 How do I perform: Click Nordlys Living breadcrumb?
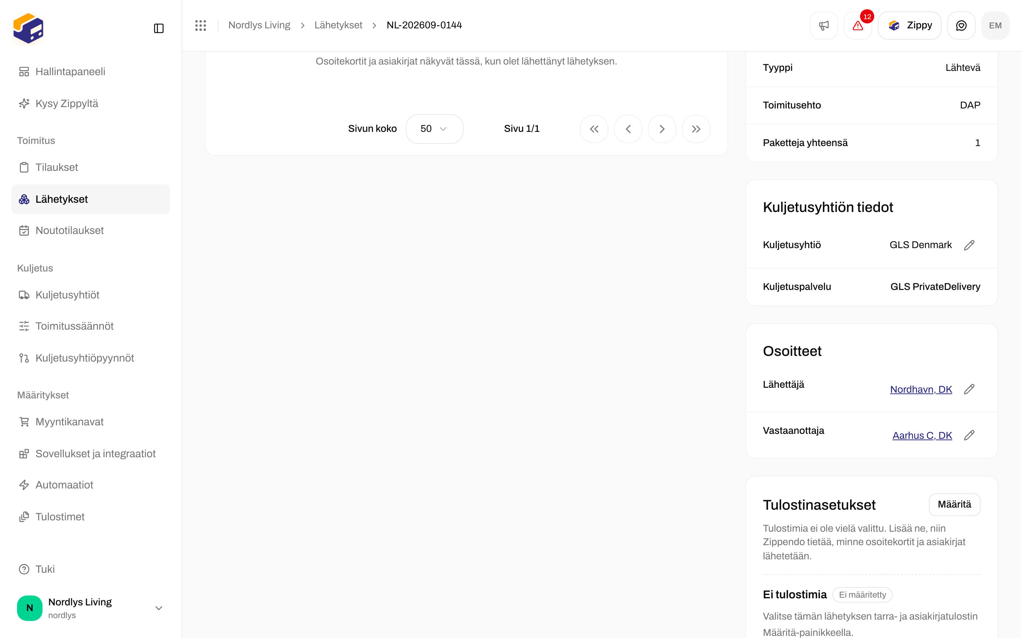click(259, 25)
